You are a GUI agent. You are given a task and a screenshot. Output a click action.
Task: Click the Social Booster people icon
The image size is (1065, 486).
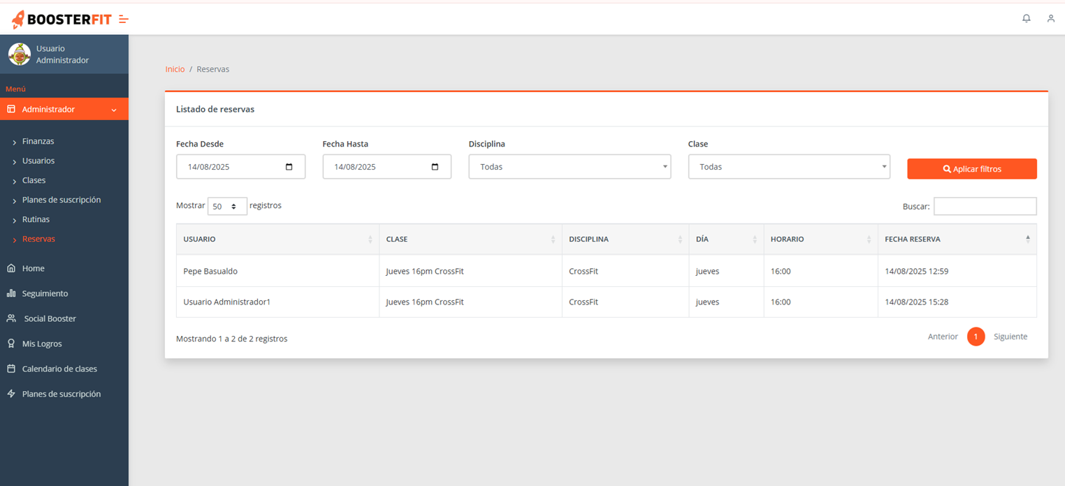[11, 318]
